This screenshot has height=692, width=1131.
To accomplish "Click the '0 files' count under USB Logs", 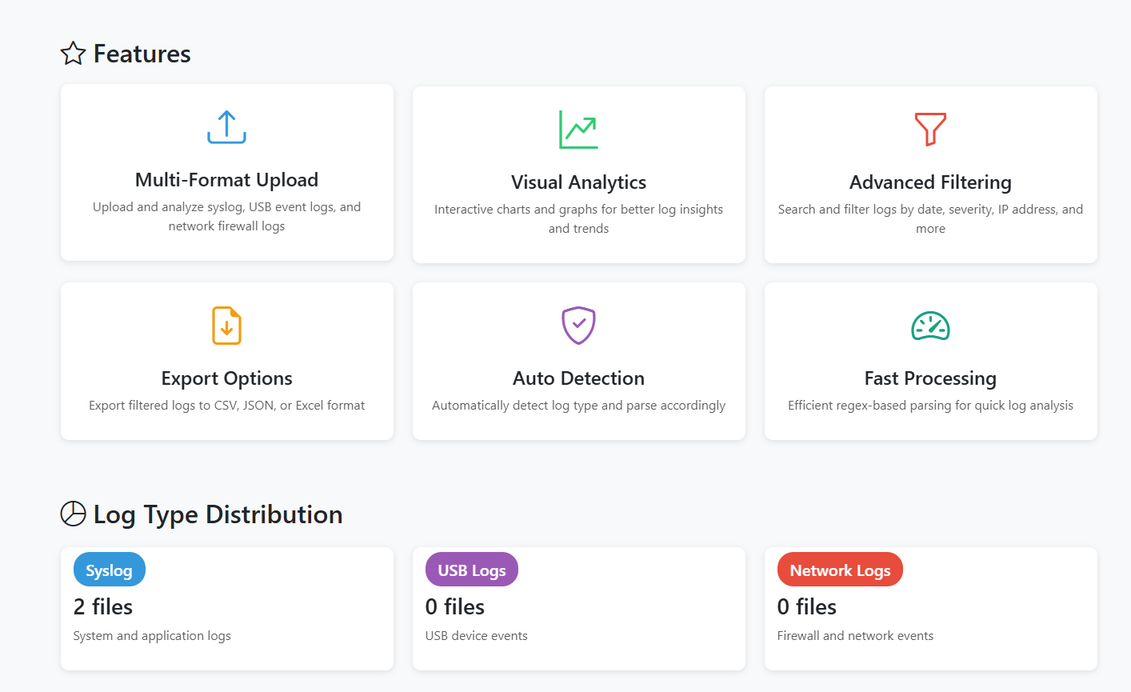I will coord(455,607).
